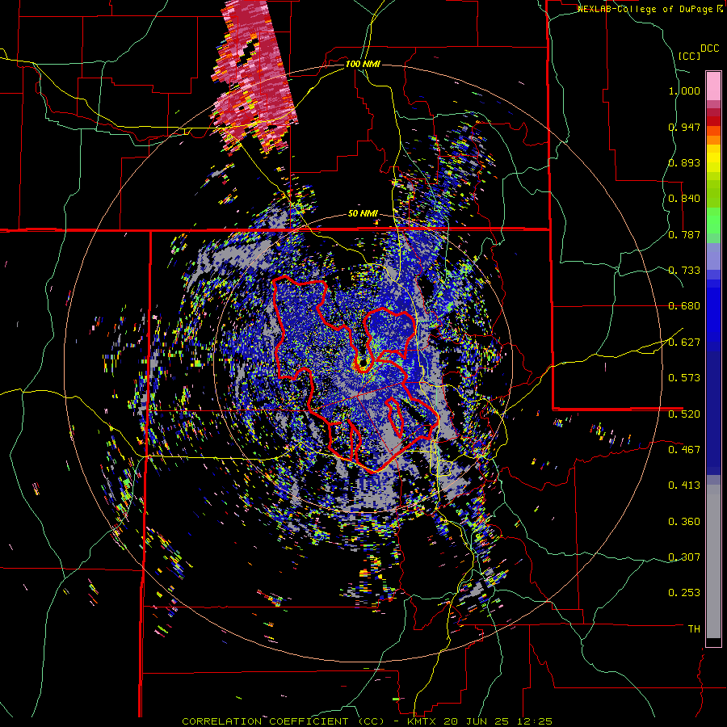The width and height of the screenshot is (727, 727).
Task: Click the 0.520 scale value
Action: pyautogui.click(x=684, y=414)
